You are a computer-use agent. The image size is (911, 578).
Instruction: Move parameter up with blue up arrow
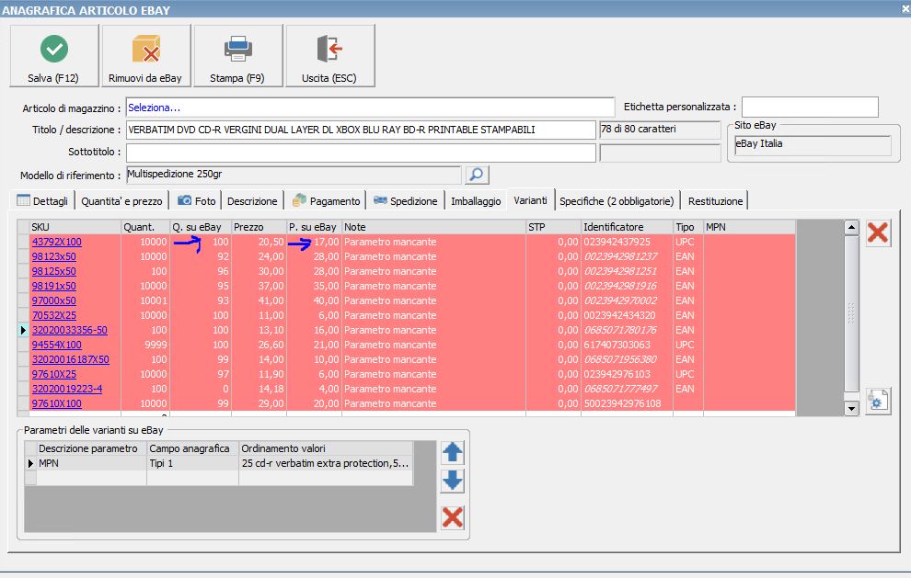point(452,452)
